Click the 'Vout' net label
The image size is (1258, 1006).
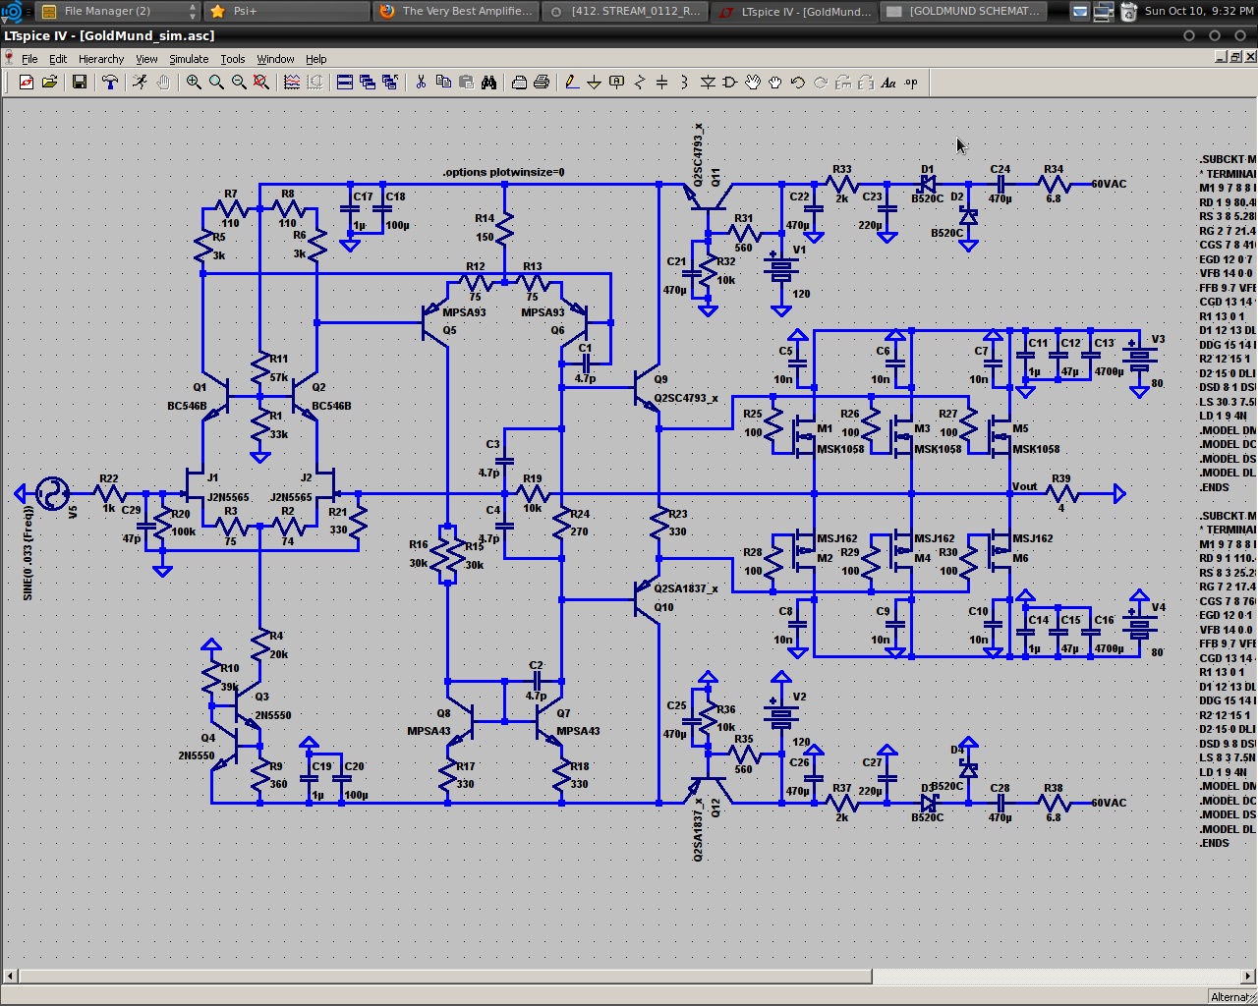pyautogui.click(x=1024, y=486)
